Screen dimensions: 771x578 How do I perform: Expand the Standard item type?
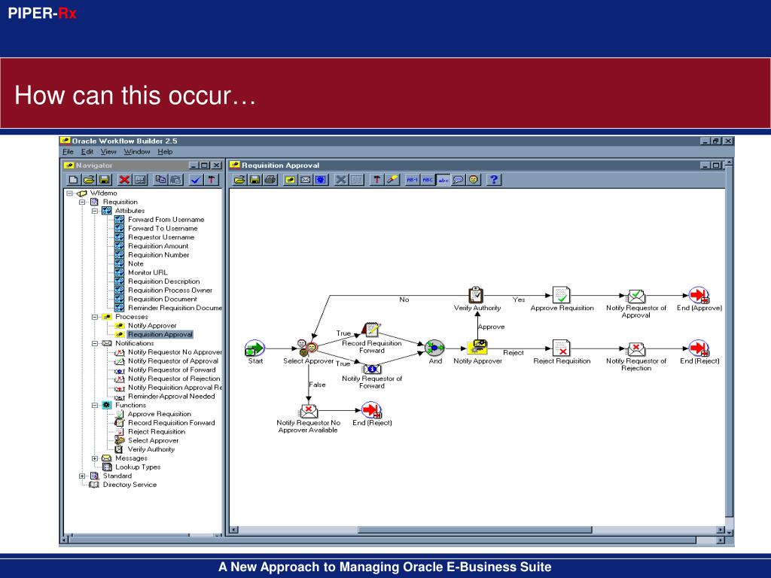click(82, 476)
